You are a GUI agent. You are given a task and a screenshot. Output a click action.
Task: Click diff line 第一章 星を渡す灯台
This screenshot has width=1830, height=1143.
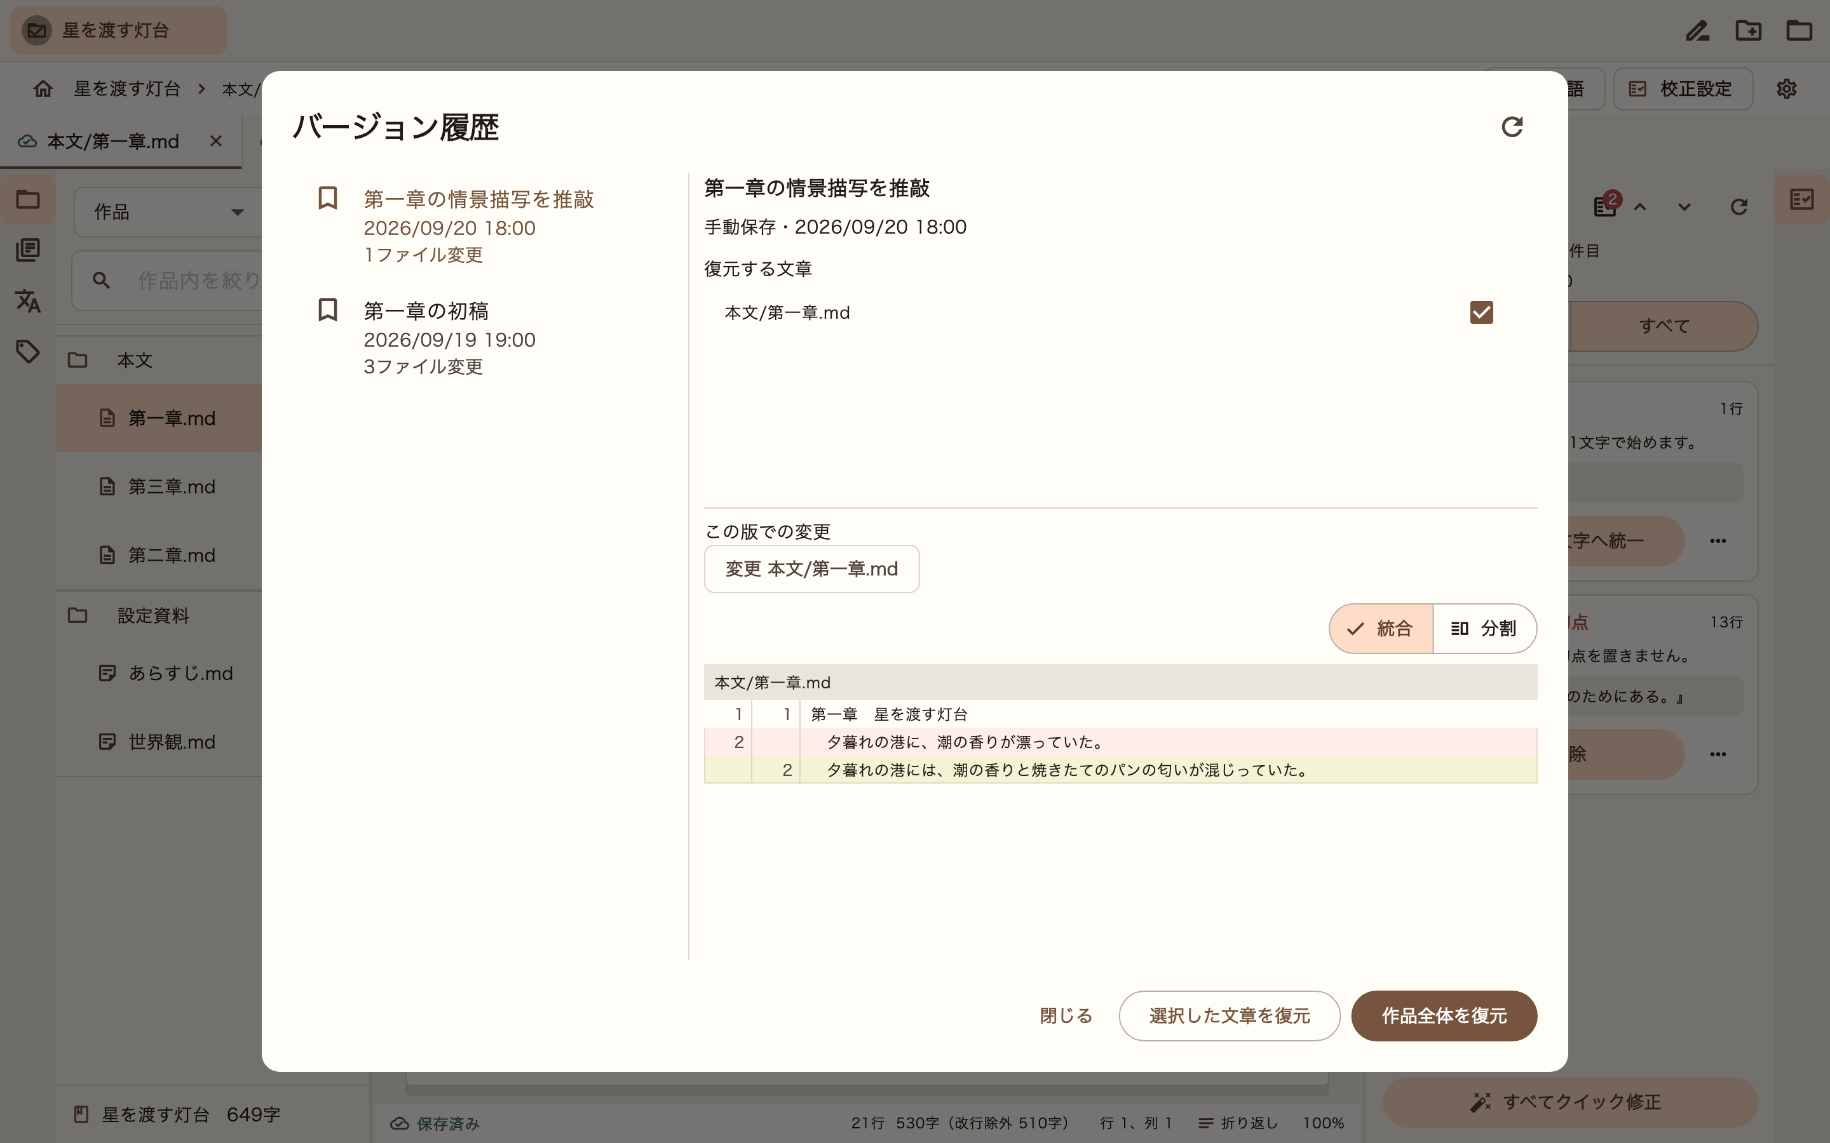1120,714
